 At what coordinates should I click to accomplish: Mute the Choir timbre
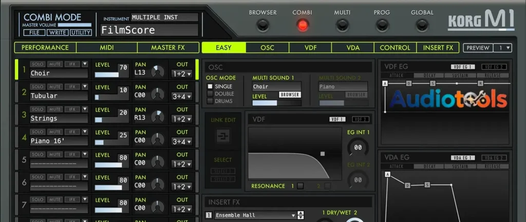click(54, 64)
